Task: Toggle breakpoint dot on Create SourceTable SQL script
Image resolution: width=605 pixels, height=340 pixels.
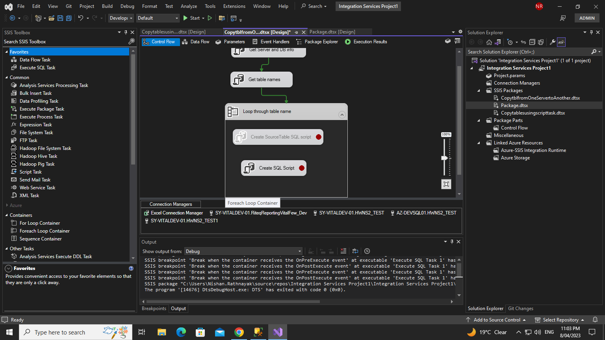Action: pos(319,137)
